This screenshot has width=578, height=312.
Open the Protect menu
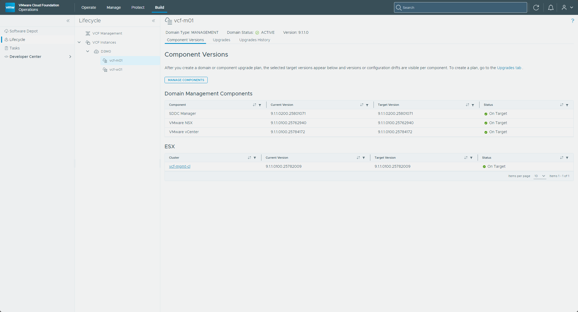pos(138,7)
